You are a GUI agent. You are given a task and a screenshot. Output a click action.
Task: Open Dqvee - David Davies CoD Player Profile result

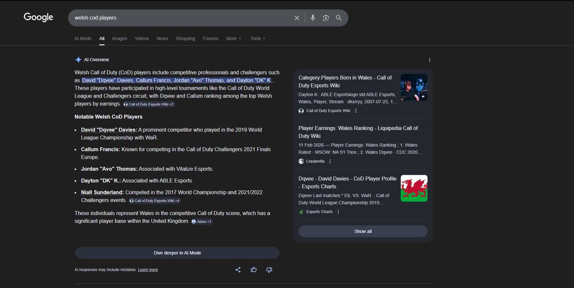pyautogui.click(x=347, y=182)
